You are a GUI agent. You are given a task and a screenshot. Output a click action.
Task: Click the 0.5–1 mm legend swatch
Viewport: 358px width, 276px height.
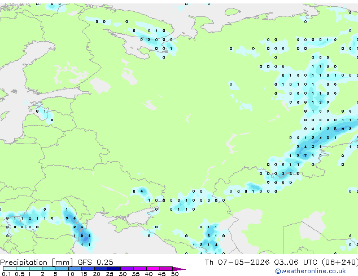pos(23,269)
